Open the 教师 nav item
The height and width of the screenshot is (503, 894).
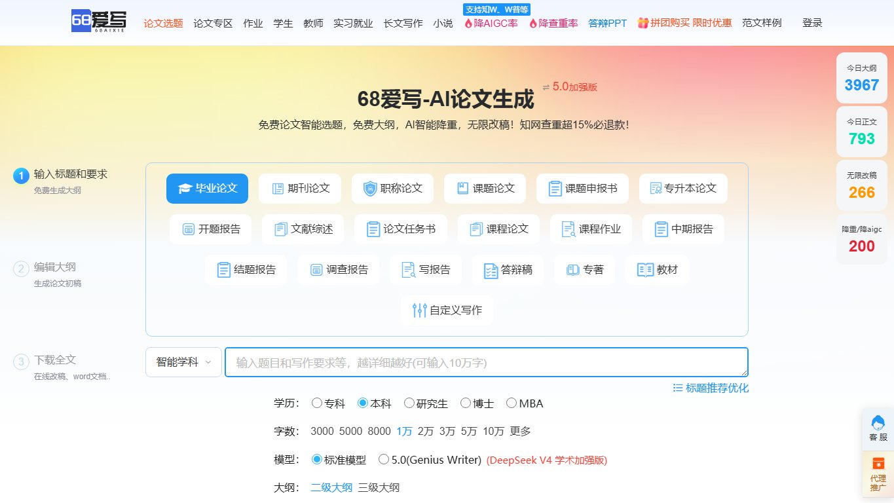coord(313,23)
